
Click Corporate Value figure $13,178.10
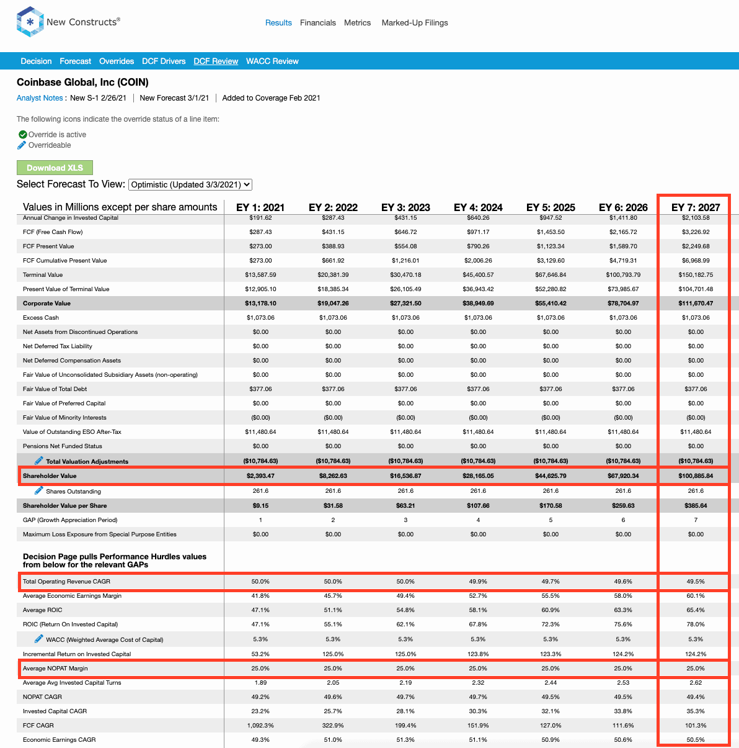point(260,304)
